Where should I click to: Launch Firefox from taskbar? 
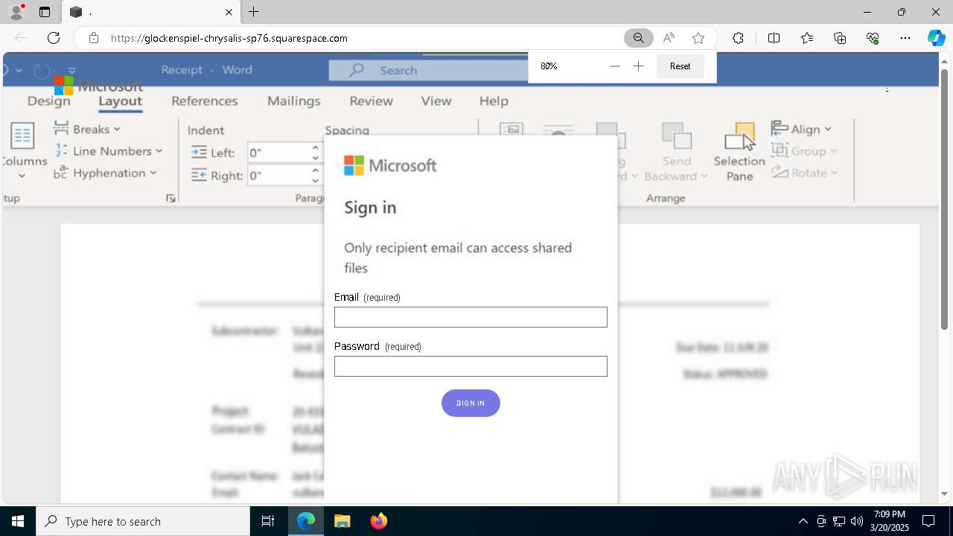click(379, 521)
